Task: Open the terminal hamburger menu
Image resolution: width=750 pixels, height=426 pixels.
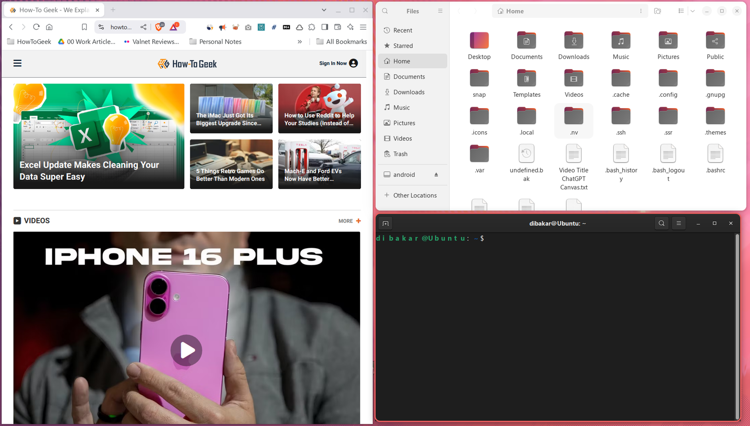Action: click(679, 223)
